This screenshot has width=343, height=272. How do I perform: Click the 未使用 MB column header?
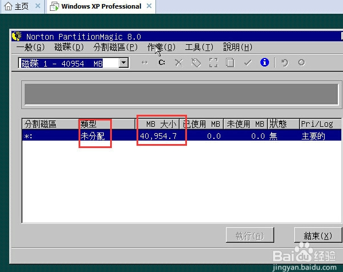pyautogui.click(x=245, y=124)
